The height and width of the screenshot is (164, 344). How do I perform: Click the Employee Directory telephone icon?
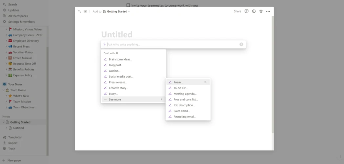click(10, 41)
